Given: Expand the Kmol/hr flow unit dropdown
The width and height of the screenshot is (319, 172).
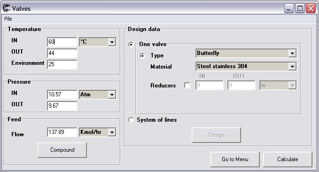Looking at the screenshot, I should pos(112,133).
